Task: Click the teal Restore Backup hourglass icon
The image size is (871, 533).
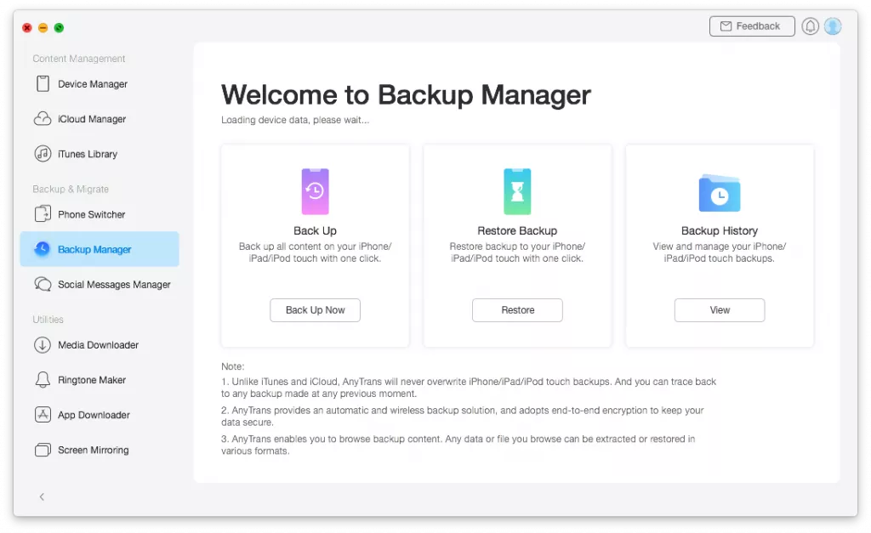Action: click(x=517, y=191)
